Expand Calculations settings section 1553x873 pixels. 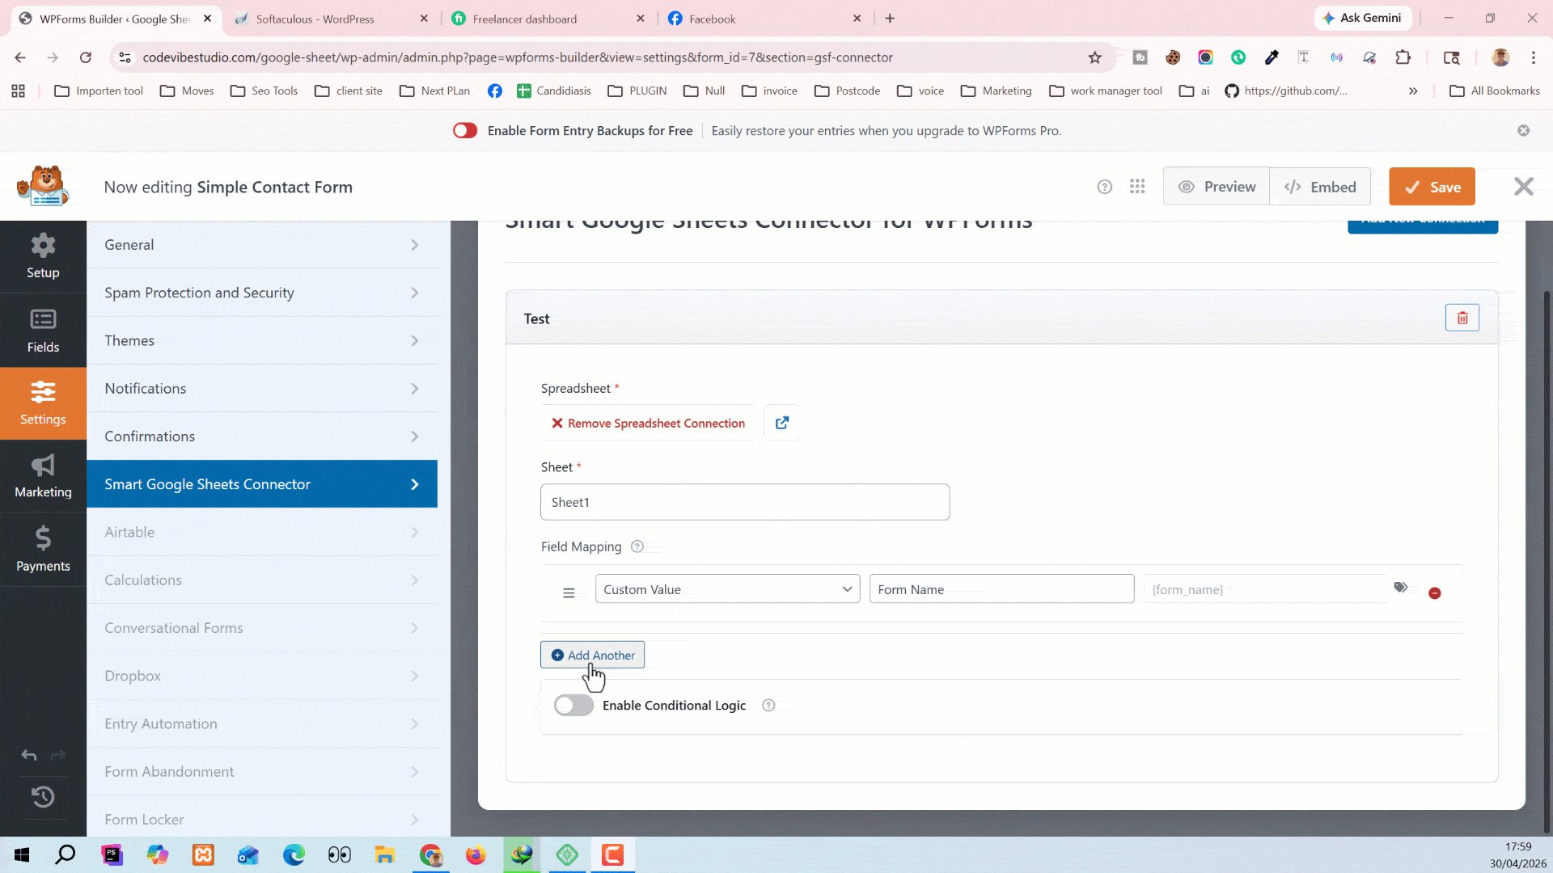[x=262, y=580]
